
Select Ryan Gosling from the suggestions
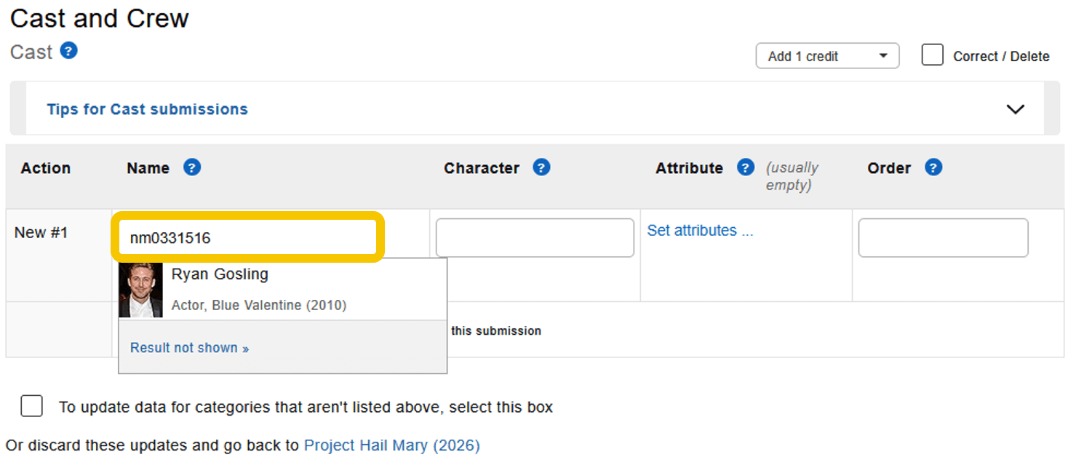point(220,274)
